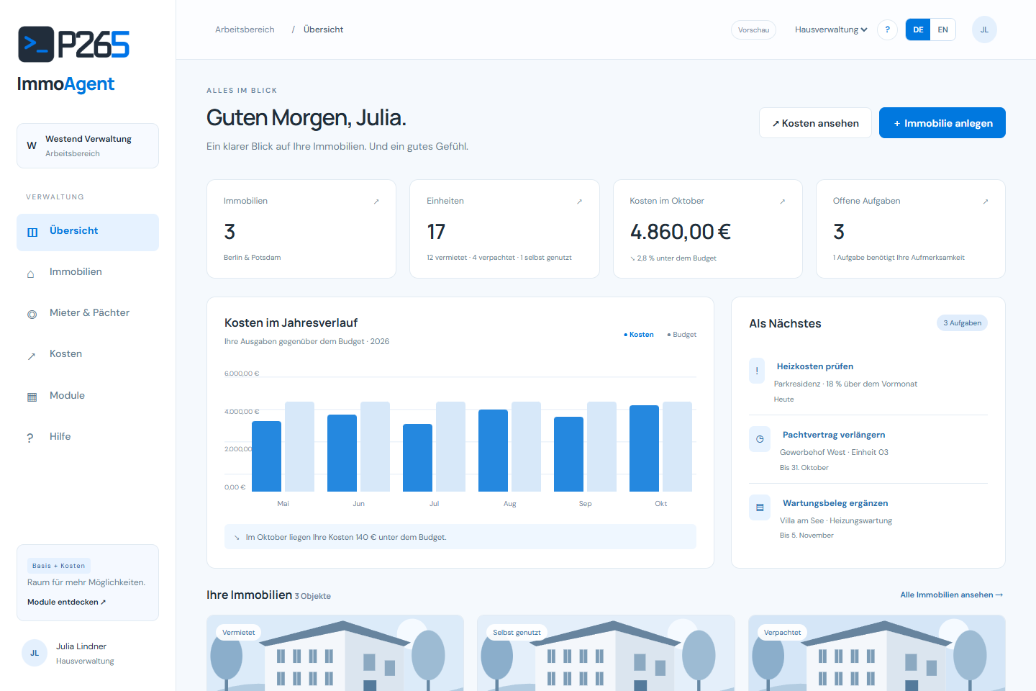
Task: Open the Vermietet property thumbnail
Action: (335, 653)
